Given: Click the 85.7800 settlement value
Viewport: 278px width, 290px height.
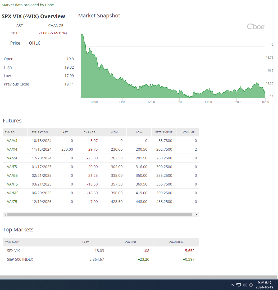Looking at the screenshot, I should pyautogui.click(x=165, y=141).
